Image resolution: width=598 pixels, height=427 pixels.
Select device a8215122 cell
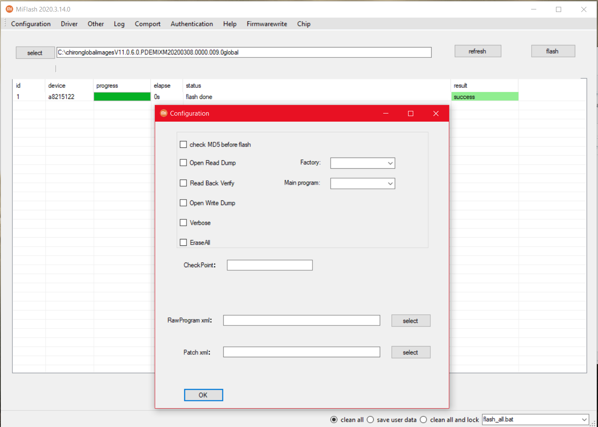pos(61,97)
